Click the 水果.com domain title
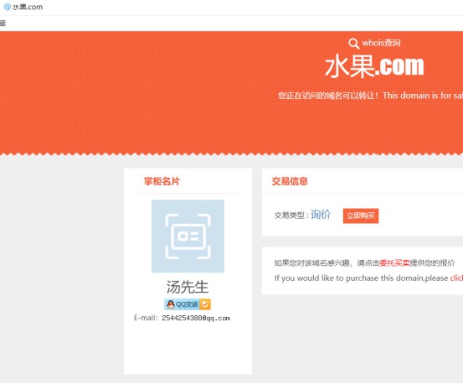 374,67
